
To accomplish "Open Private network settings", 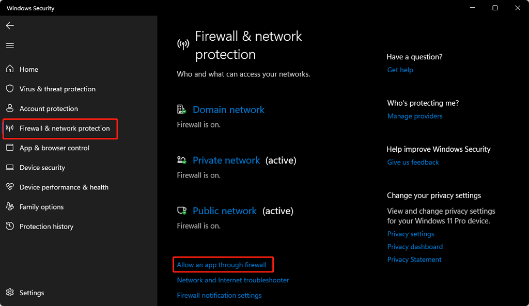I will [226, 160].
